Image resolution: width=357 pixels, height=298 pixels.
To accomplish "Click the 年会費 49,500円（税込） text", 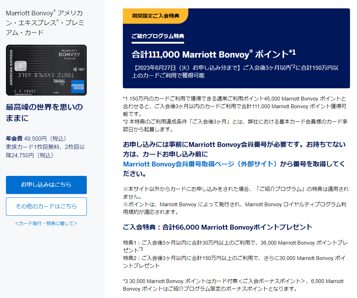I will (36, 139).
